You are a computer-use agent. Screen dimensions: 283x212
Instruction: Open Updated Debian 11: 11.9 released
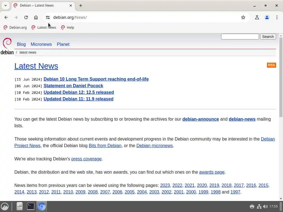pyautogui.click(x=78, y=99)
